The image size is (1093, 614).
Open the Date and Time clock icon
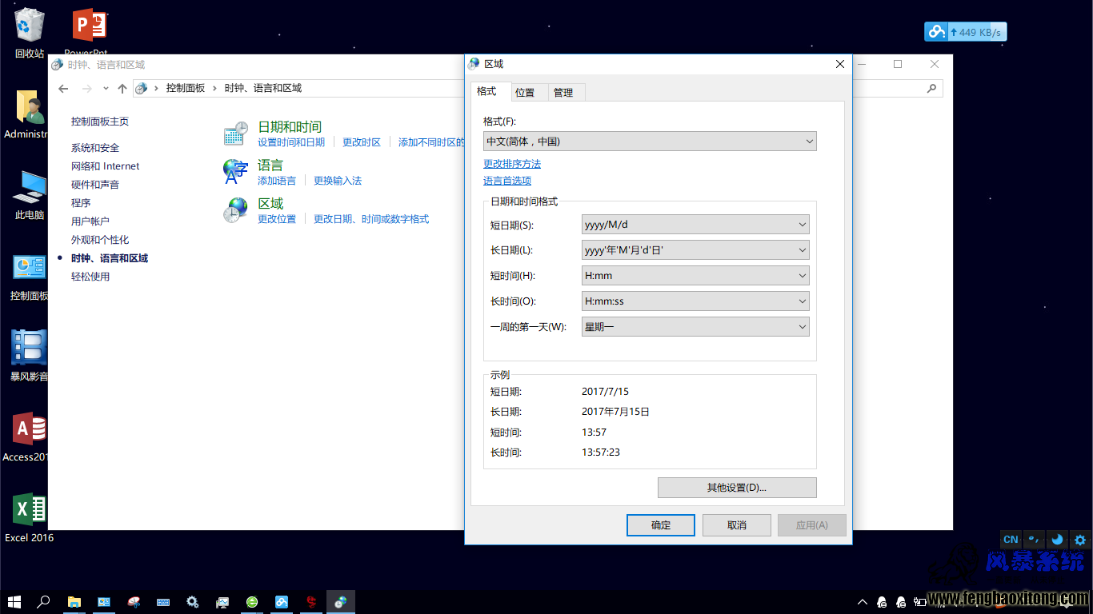(235, 134)
